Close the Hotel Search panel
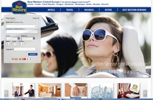153x100 pixels. pyautogui.click(x=36, y=18)
